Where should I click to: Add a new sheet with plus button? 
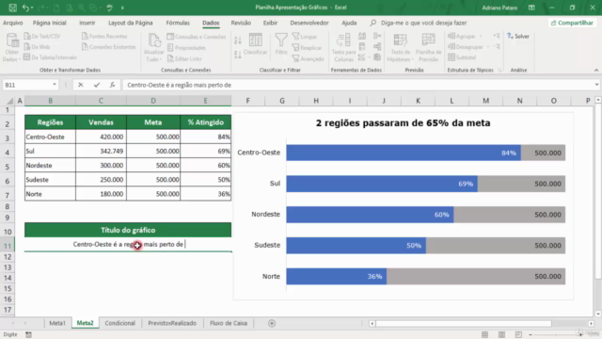272,323
